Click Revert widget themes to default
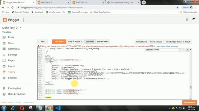Viewport: 199px width, 111px height. coord(178,42)
